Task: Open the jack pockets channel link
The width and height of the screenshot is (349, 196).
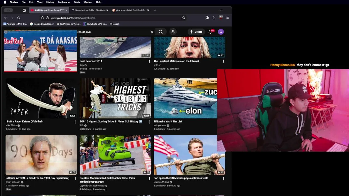Action: [x=160, y=125]
